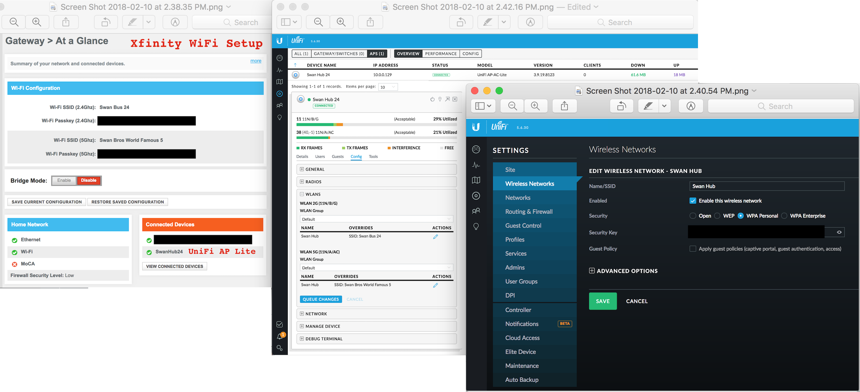
Task: Click QUEUE CHANGES button
Action: [320, 299]
